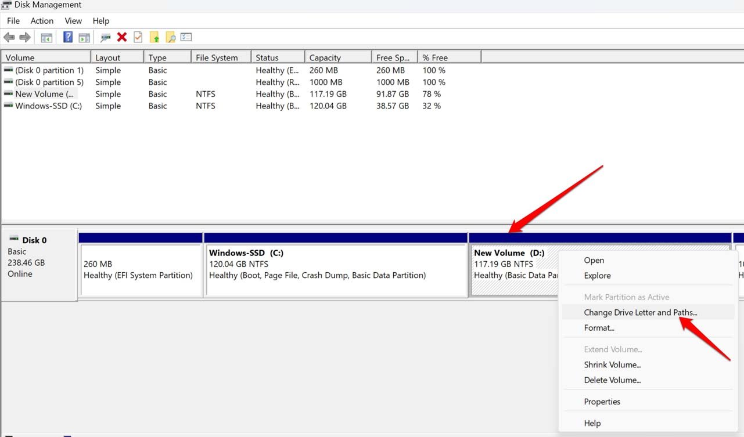Screen dimensions: 744x437
Task: Select Format from the context menu
Action: click(x=599, y=328)
